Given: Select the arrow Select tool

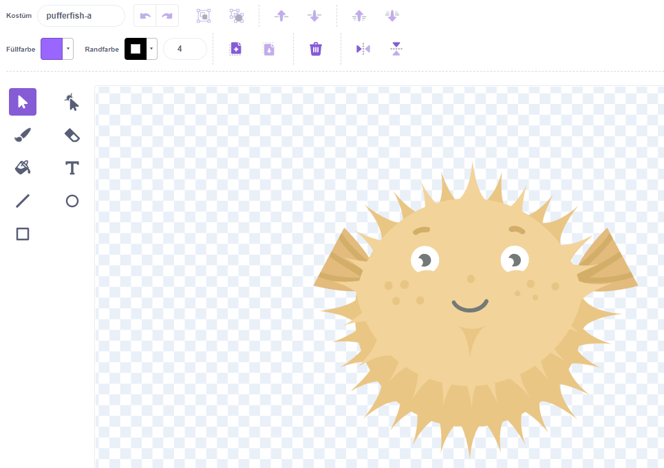Looking at the screenshot, I should [x=23, y=102].
